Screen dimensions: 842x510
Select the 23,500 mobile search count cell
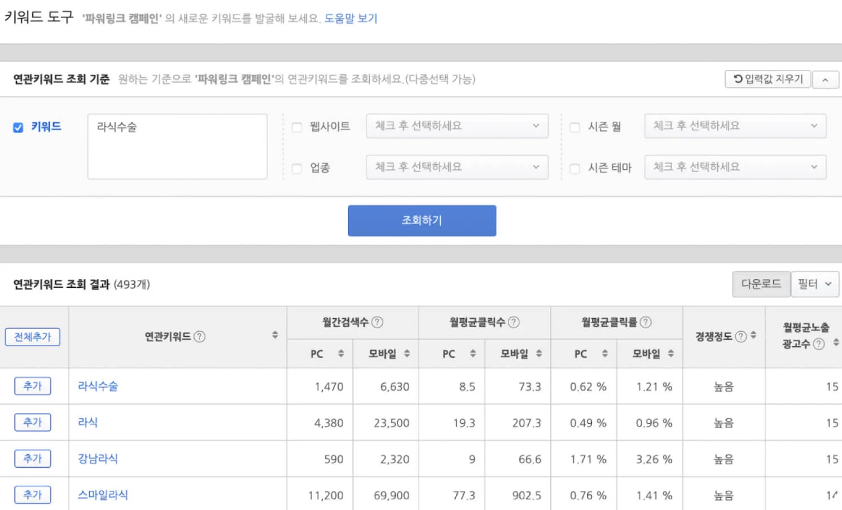tap(386, 423)
